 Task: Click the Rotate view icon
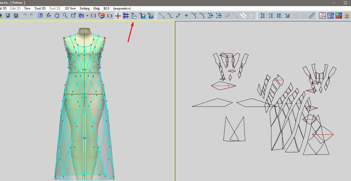coord(49,16)
